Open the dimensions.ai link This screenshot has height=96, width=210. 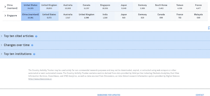tap(40, 79)
